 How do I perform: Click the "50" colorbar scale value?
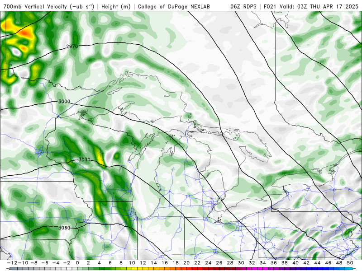[x=350, y=263]
